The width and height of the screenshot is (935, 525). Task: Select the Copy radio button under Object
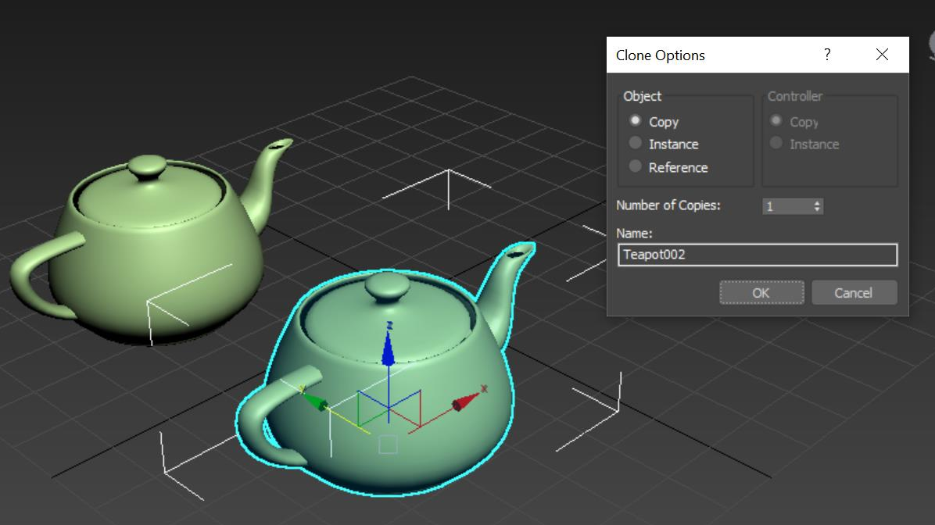click(x=635, y=121)
